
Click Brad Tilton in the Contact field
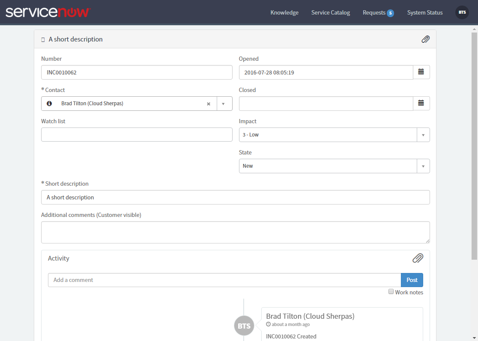coord(92,104)
